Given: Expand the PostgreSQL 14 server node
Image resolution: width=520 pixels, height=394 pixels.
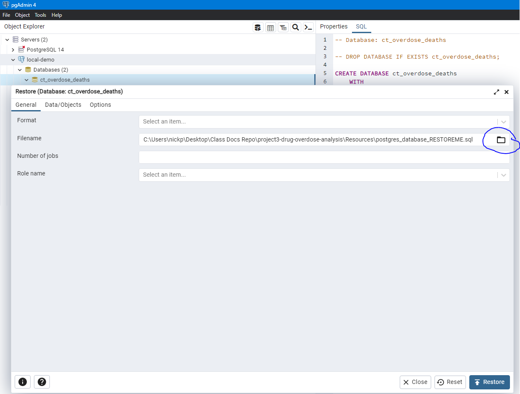Looking at the screenshot, I should coord(13,49).
